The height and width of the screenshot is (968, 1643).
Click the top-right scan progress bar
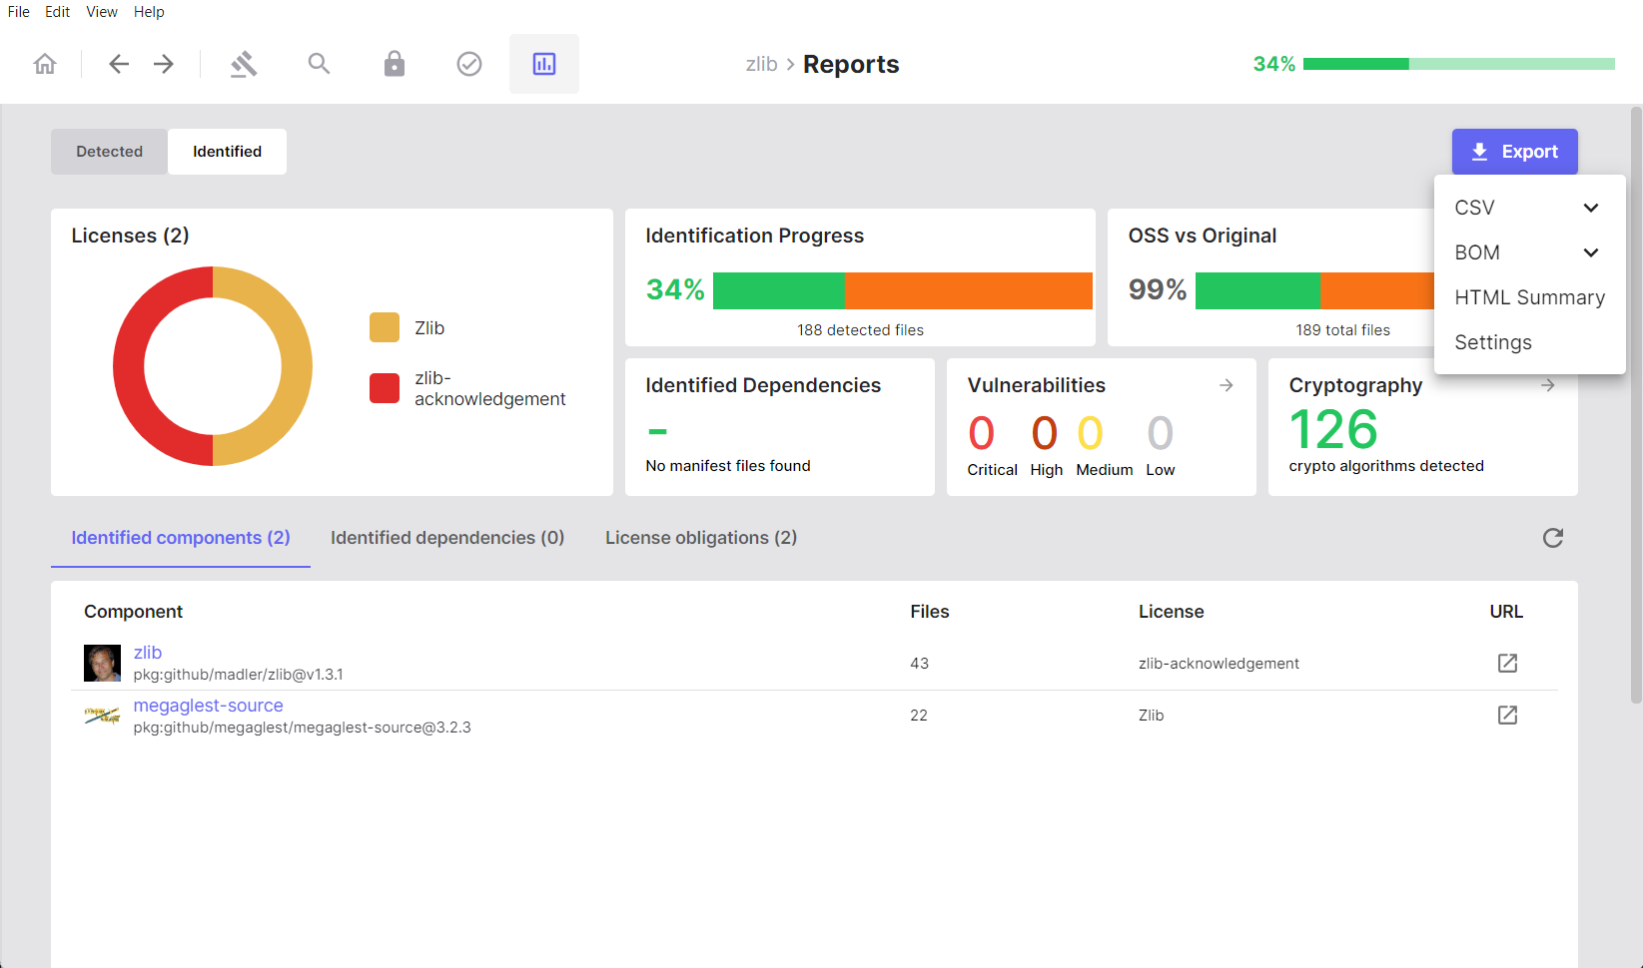[x=1459, y=64]
